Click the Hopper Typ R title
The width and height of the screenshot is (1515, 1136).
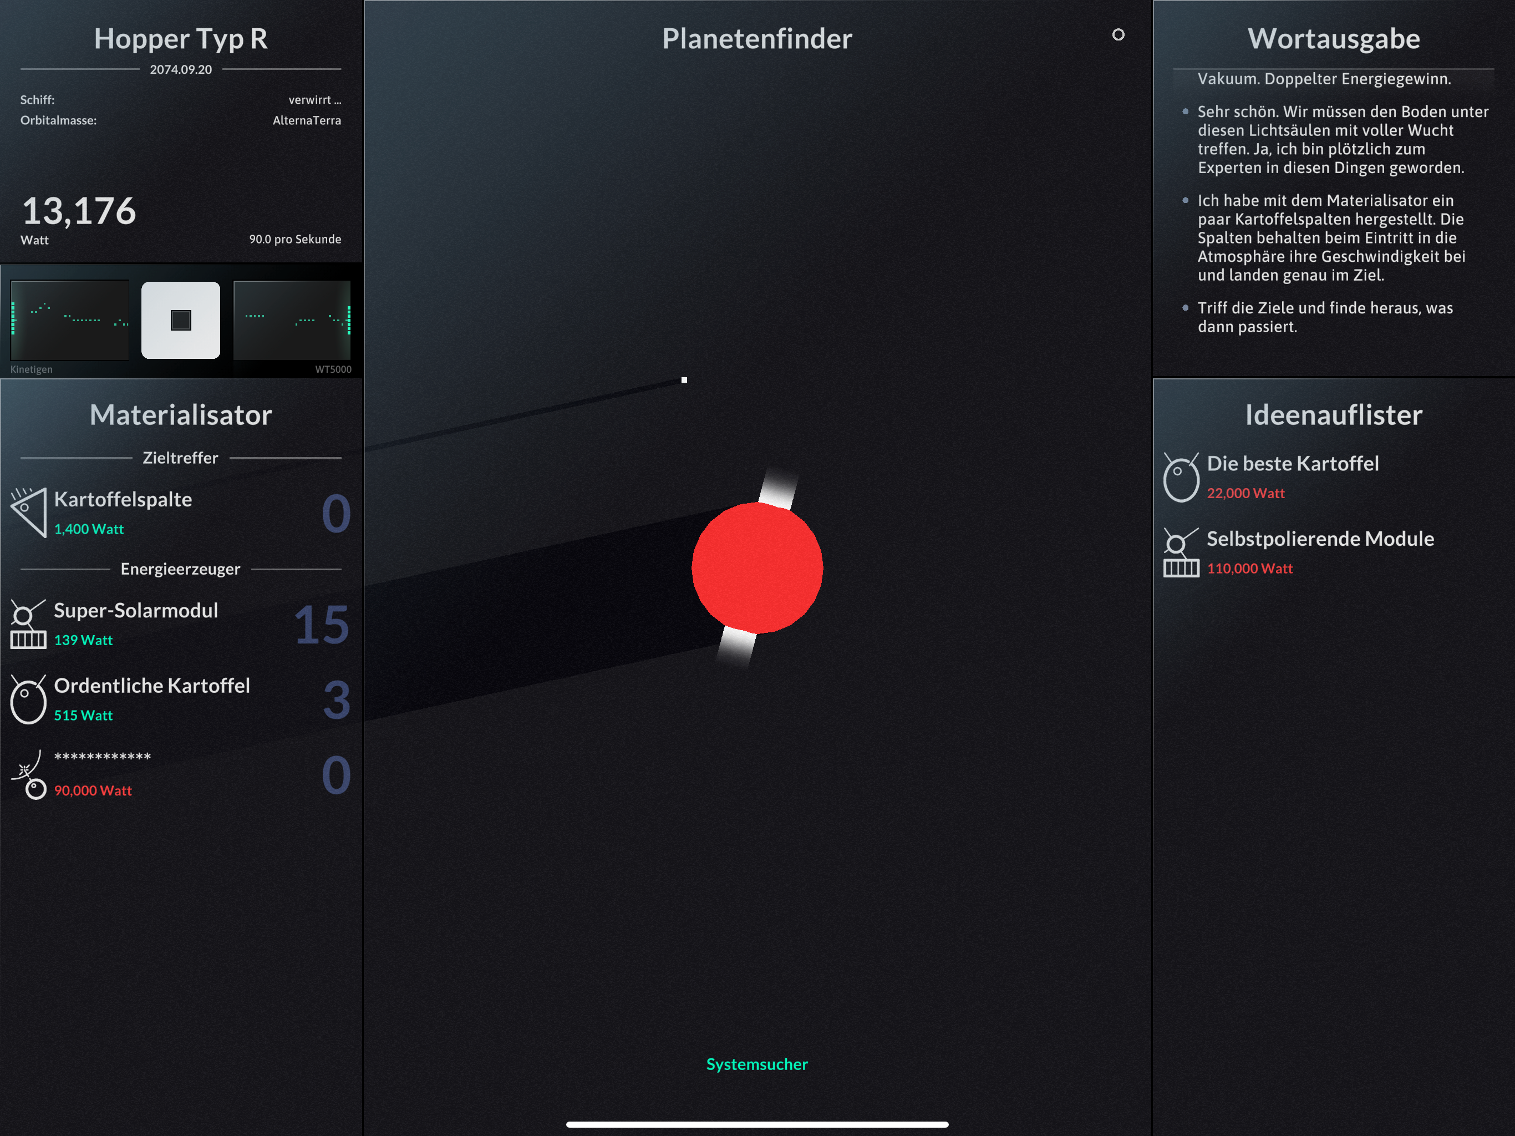[181, 38]
